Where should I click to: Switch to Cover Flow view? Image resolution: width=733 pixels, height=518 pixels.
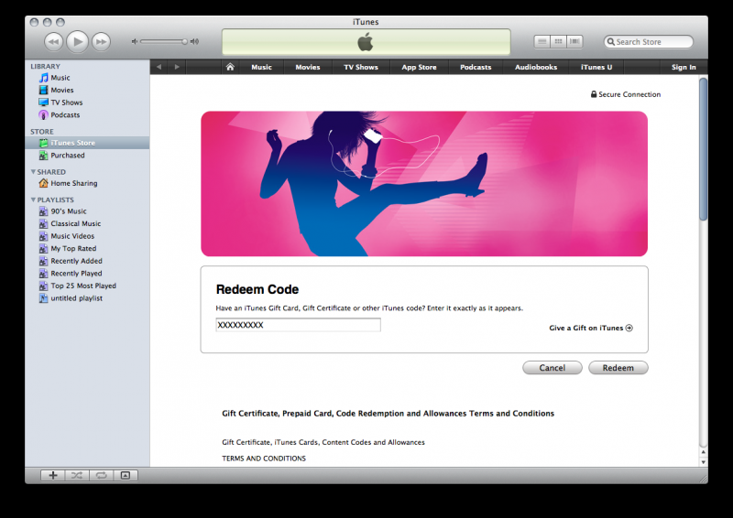pyautogui.click(x=574, y=41)
